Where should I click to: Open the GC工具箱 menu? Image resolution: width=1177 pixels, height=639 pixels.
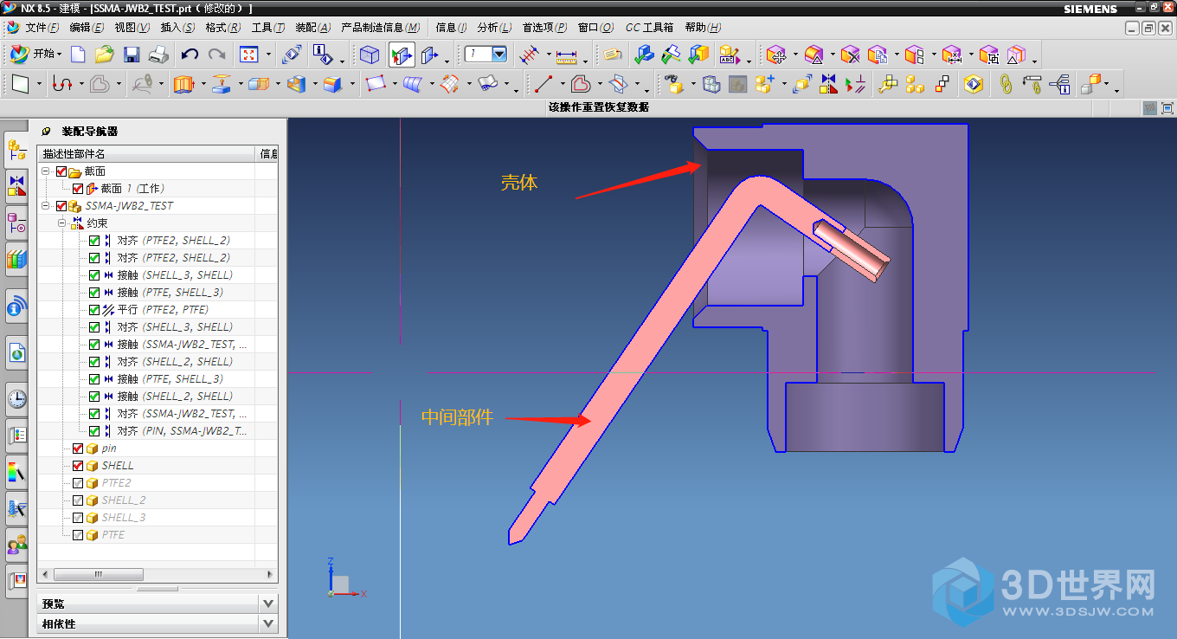point(649,28)
